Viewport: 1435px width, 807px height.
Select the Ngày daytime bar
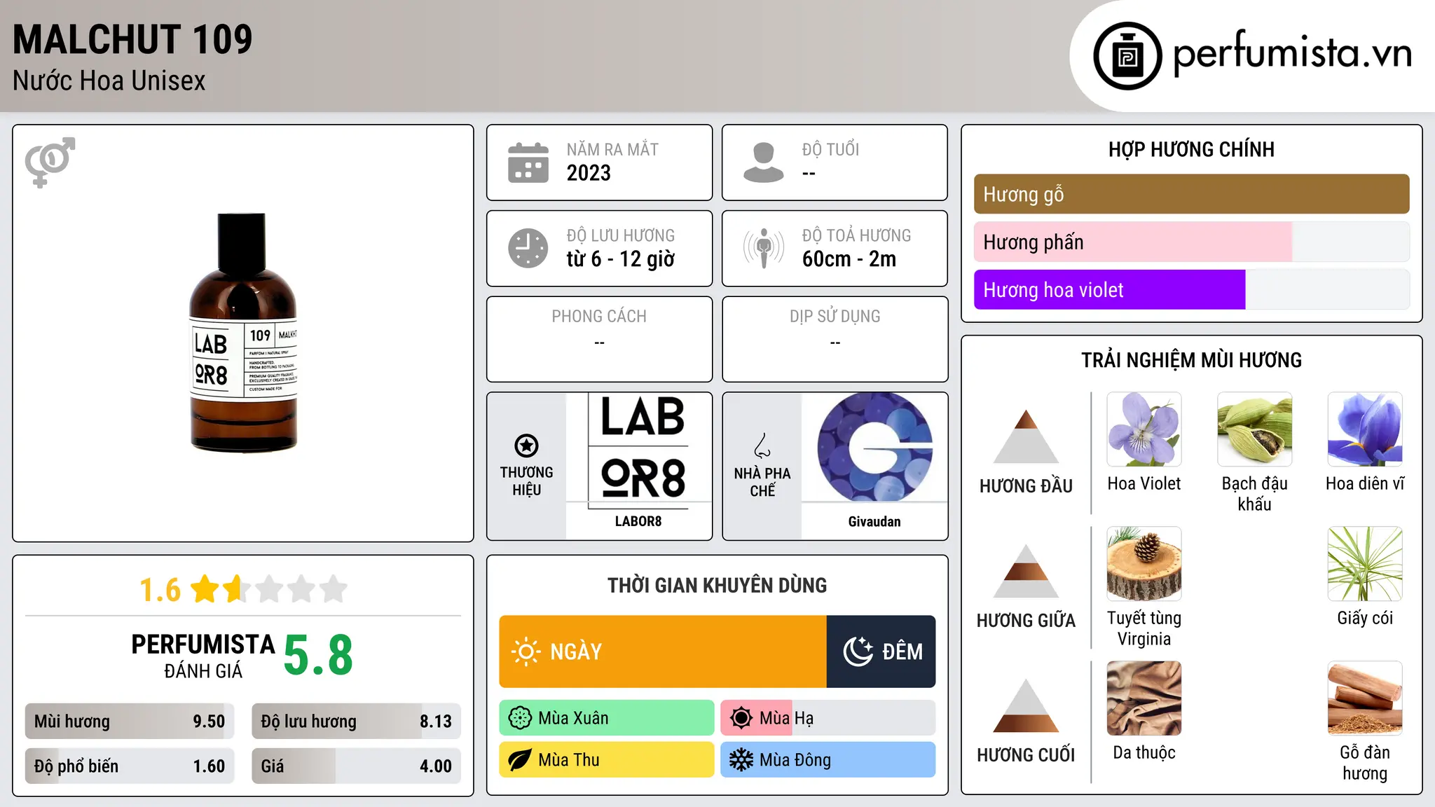(x=663, y=651)
